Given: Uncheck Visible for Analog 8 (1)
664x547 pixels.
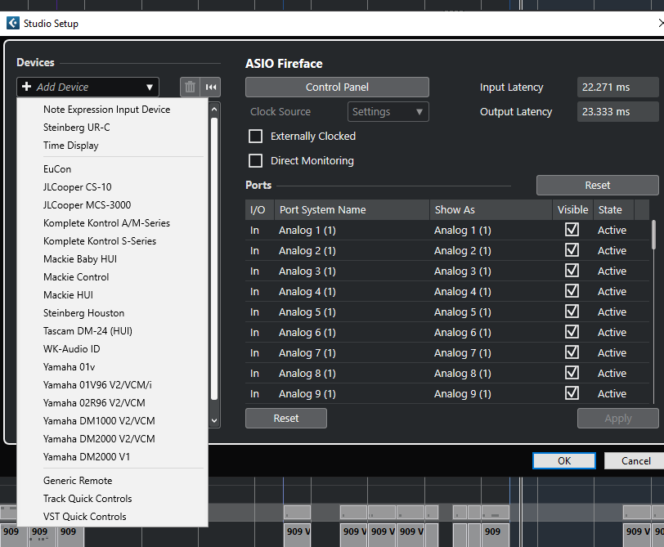Looking at the screenshot, I should [x=572, y=373].
